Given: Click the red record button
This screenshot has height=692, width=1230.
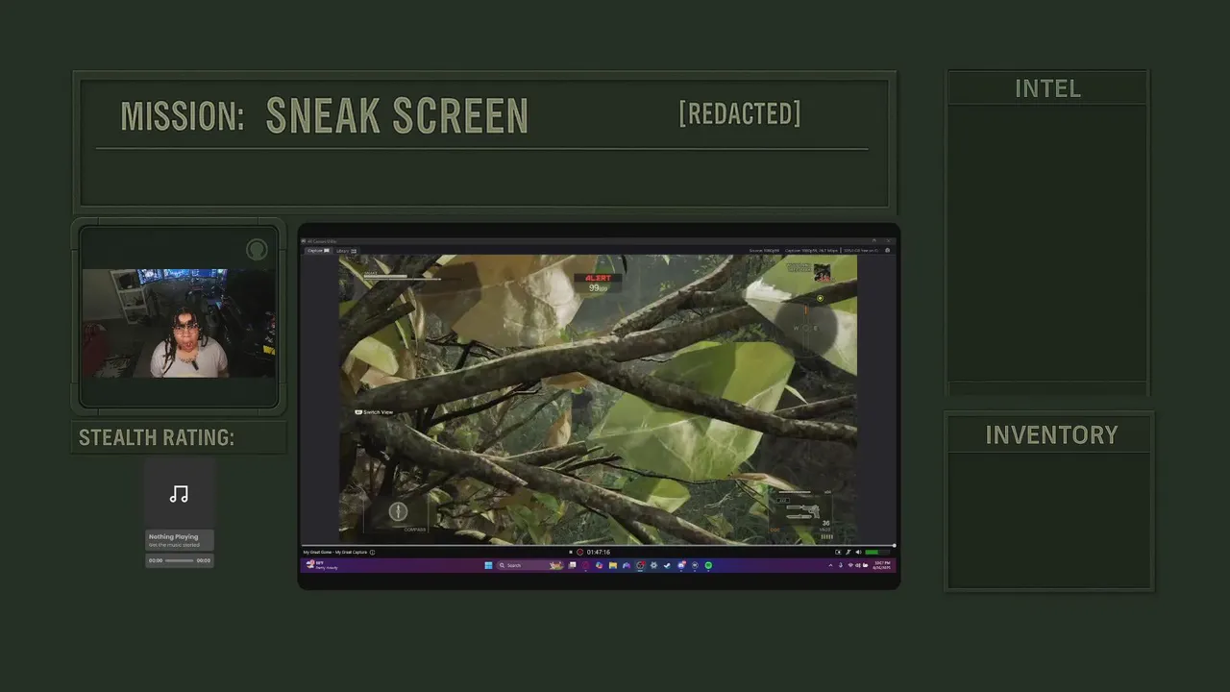Looking at the screenshot, I should click(x=579, y=552).
